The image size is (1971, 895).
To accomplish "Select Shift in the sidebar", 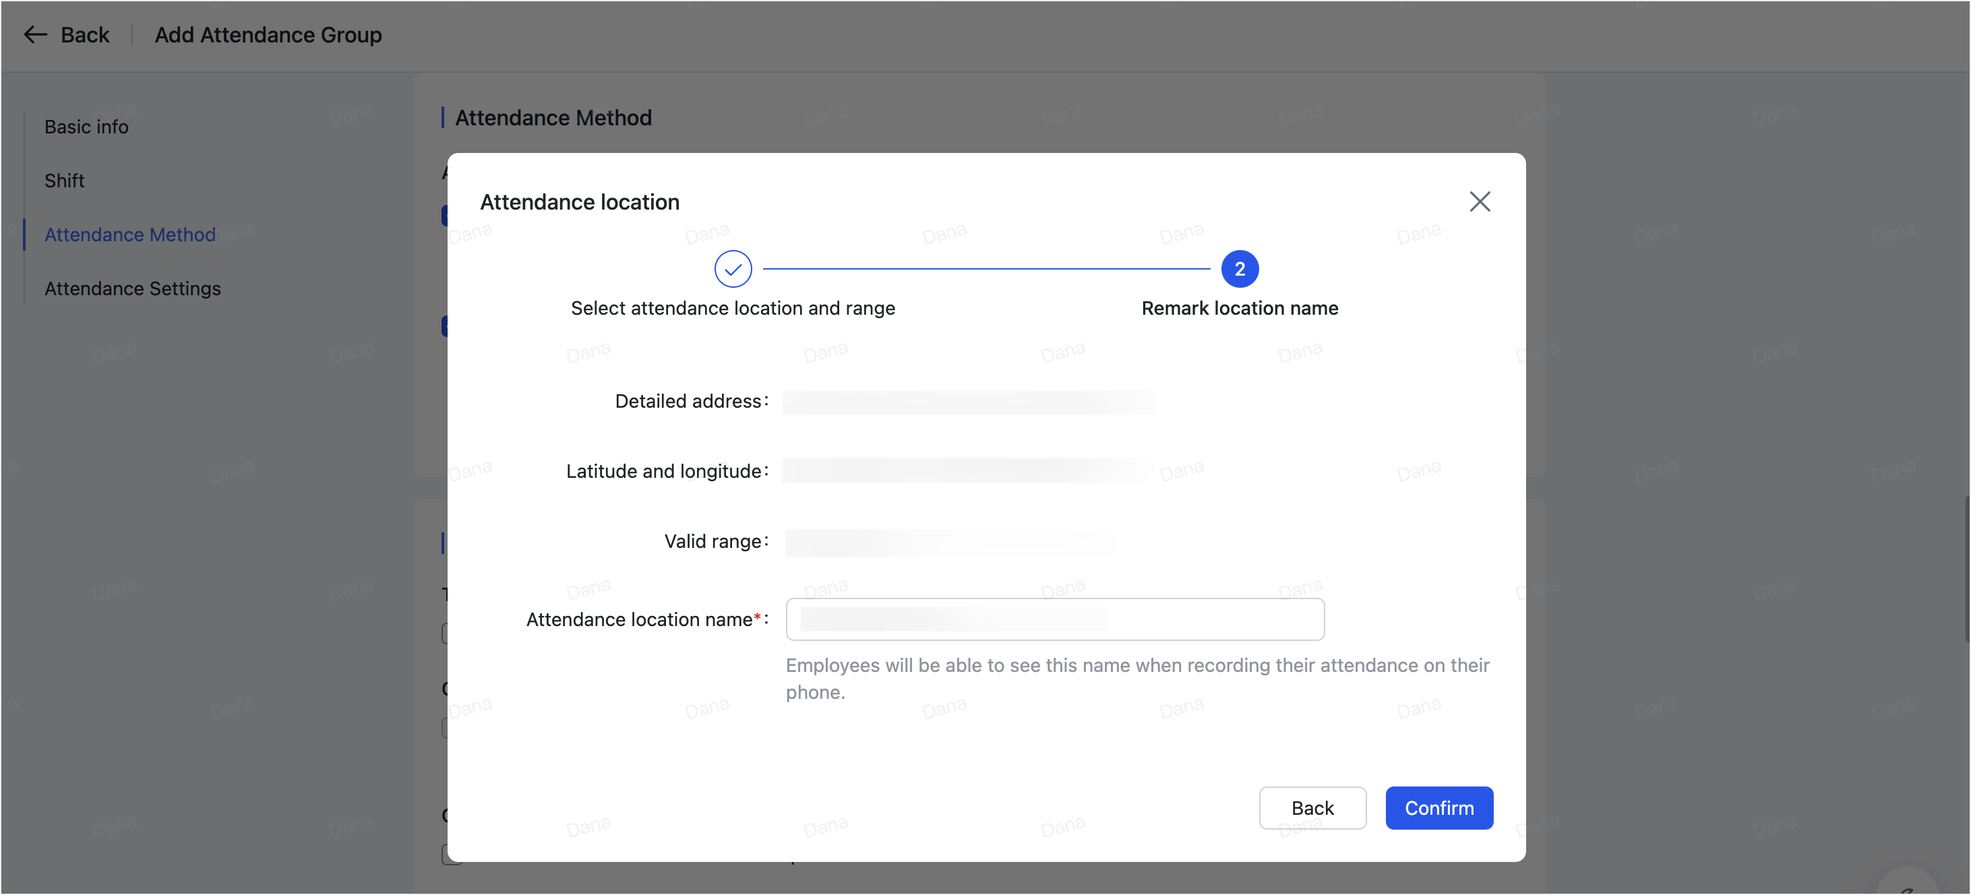I will (64, 181).
